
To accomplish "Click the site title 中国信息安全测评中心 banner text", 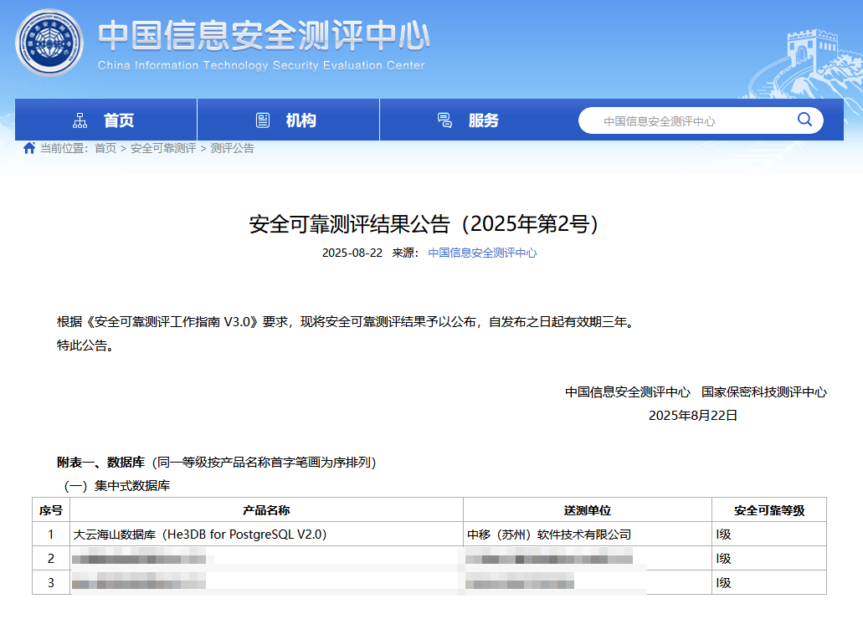I will click(x=265, y=35).
